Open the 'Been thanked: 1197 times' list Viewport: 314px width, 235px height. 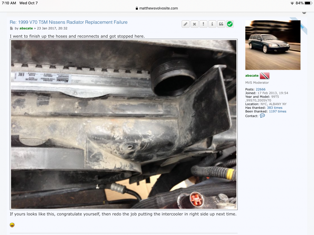click(278, 111)
